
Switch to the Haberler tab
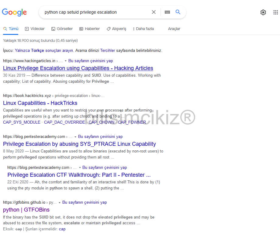[x=89, y=29]
